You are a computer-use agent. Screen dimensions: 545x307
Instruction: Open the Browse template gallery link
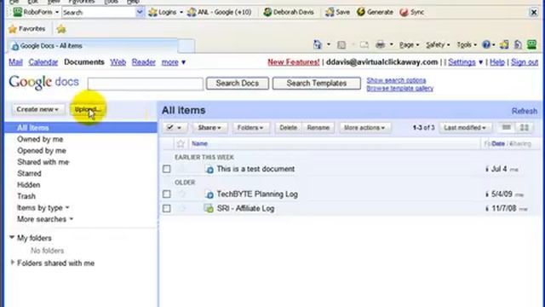(x=399, y=89)
